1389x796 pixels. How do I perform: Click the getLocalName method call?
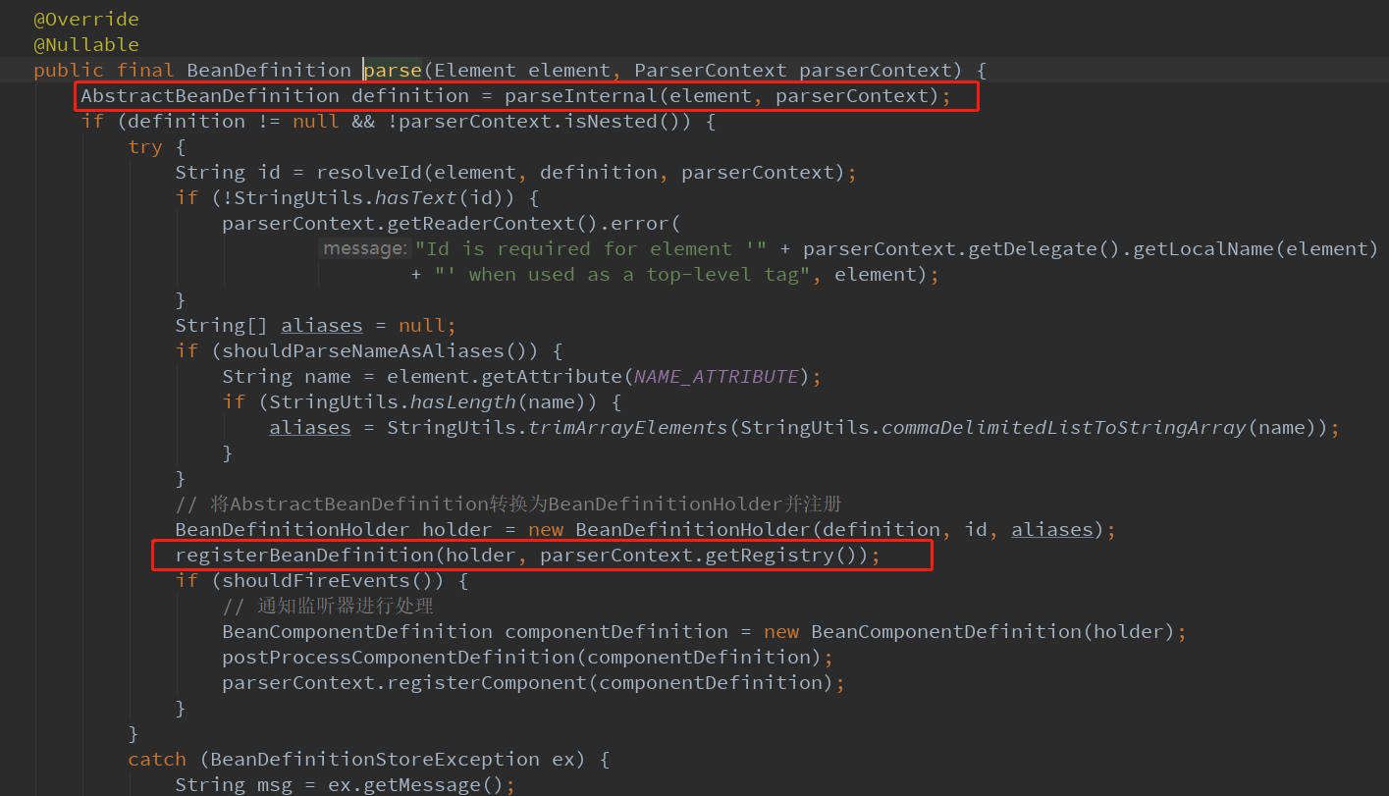(x=1203, y=248)
